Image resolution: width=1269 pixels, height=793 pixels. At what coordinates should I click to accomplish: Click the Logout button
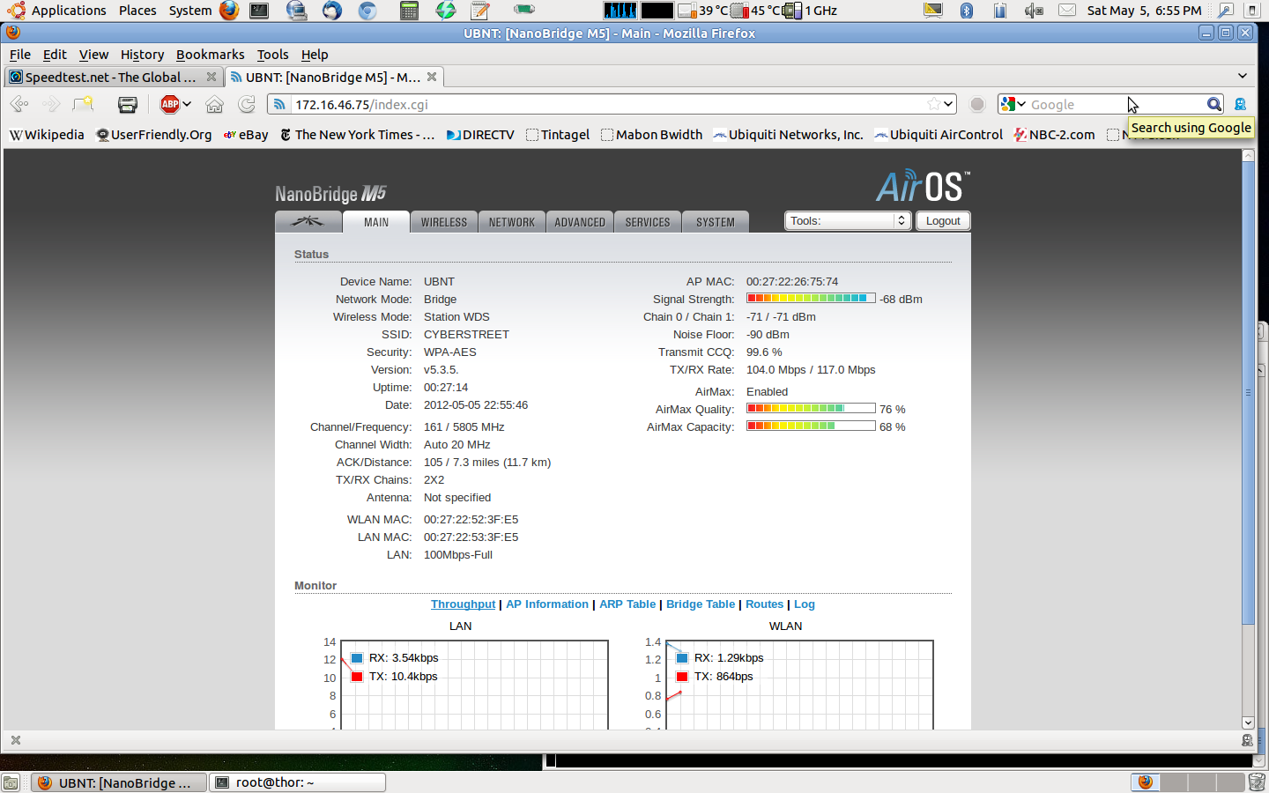pos(943,221)
